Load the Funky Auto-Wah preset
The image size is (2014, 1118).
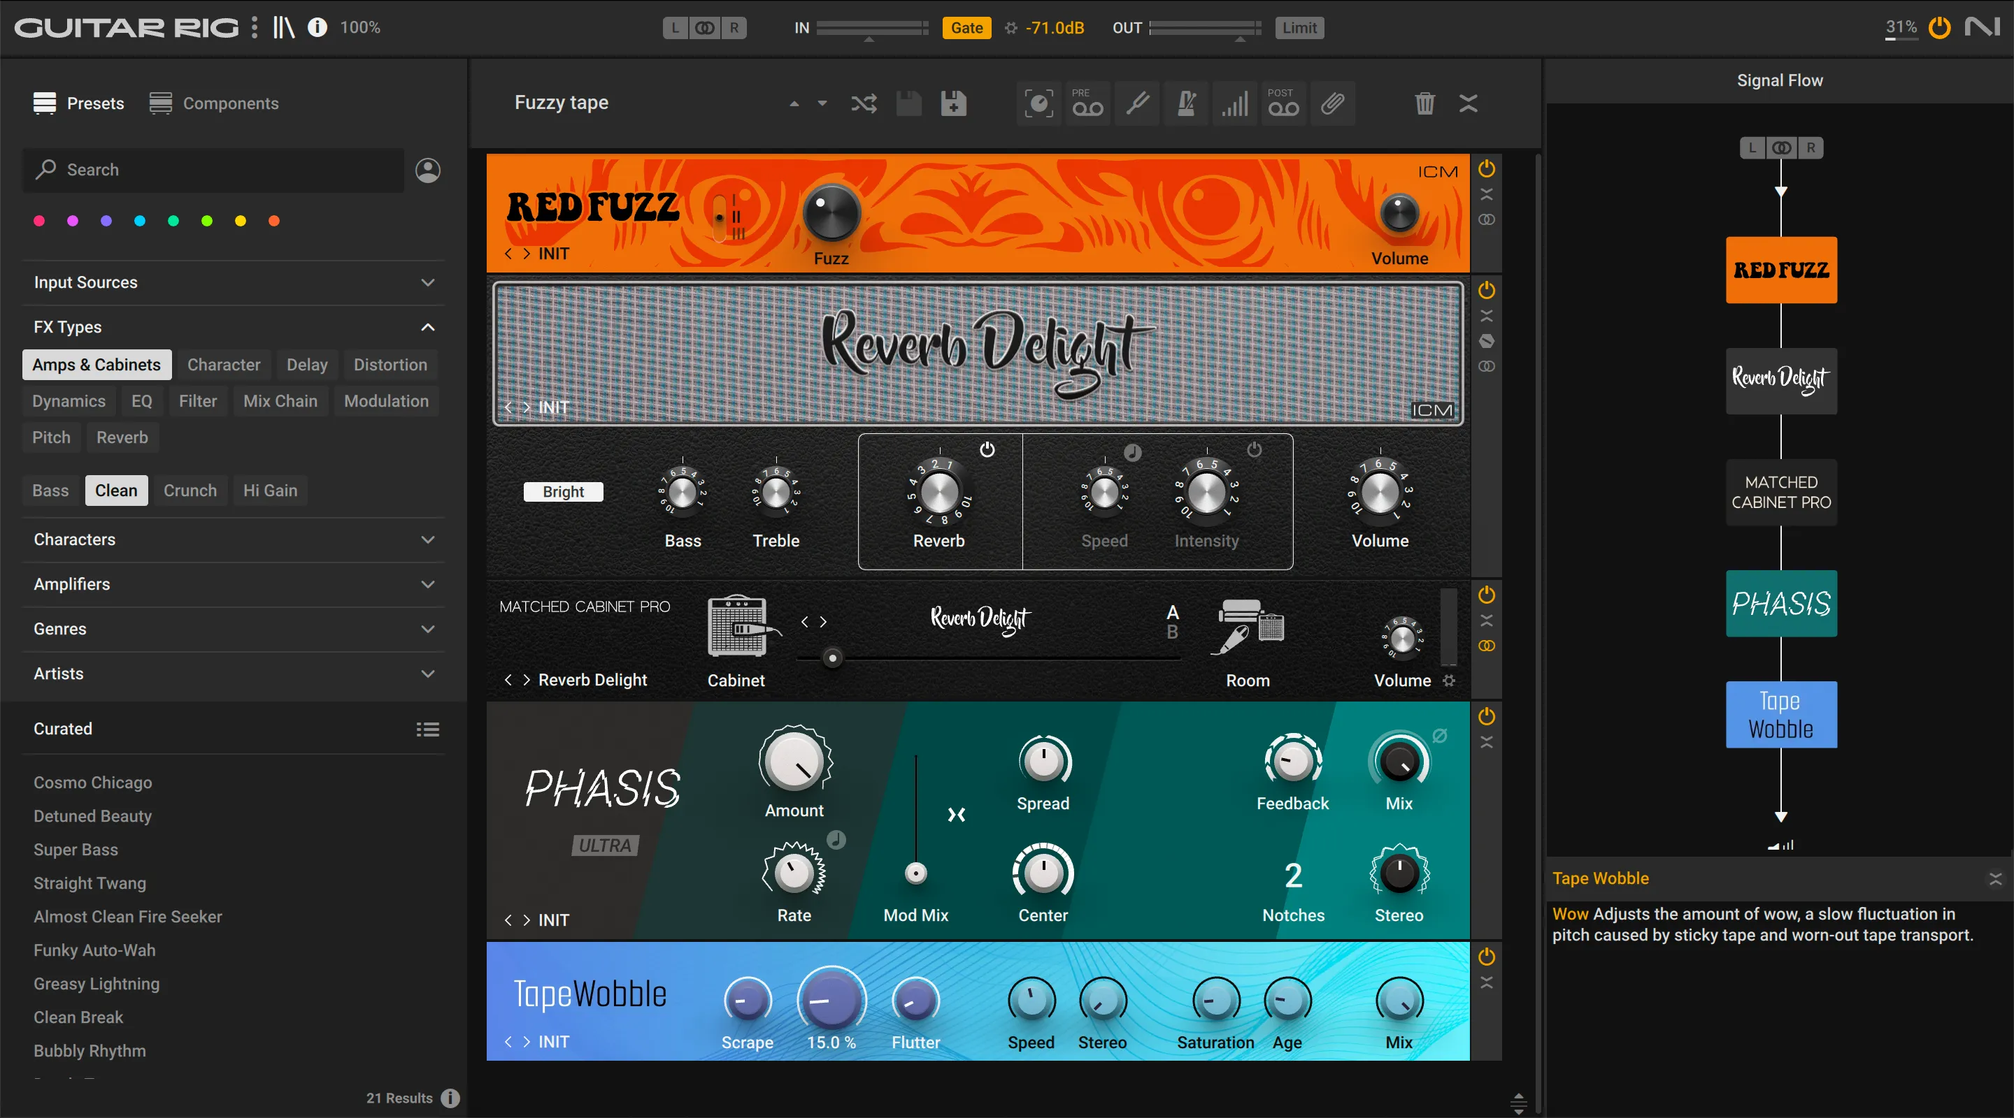[x=94, y=950]
